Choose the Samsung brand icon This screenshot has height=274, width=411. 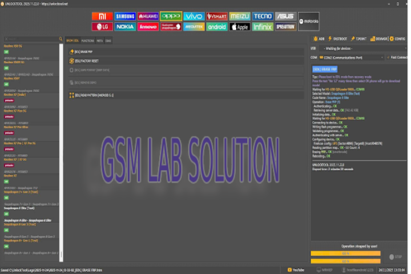(x=125, y=17)
